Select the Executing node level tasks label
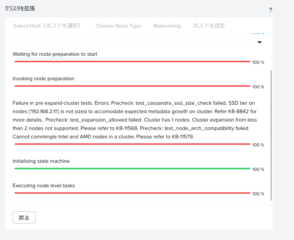Screen dimensions: 294x240 (x=44, y=186)
